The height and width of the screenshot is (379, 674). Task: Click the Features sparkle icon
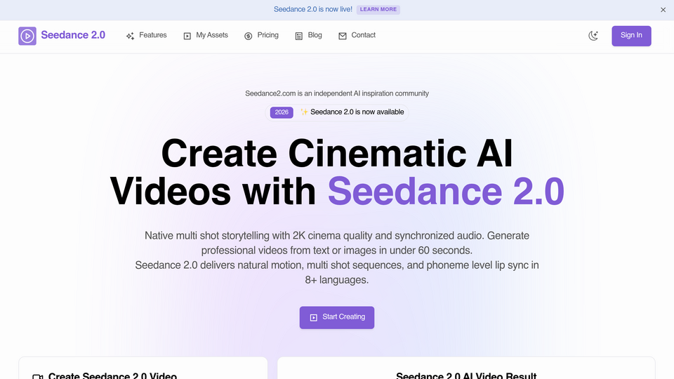(131, 36)
